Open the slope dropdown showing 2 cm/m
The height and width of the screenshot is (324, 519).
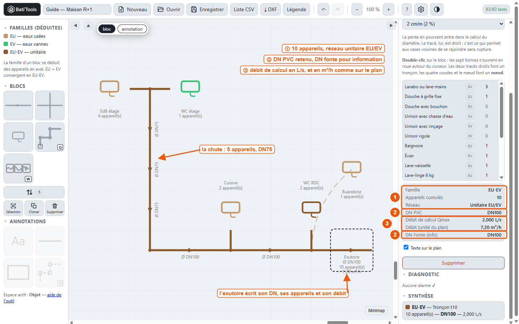coord(453,24)
